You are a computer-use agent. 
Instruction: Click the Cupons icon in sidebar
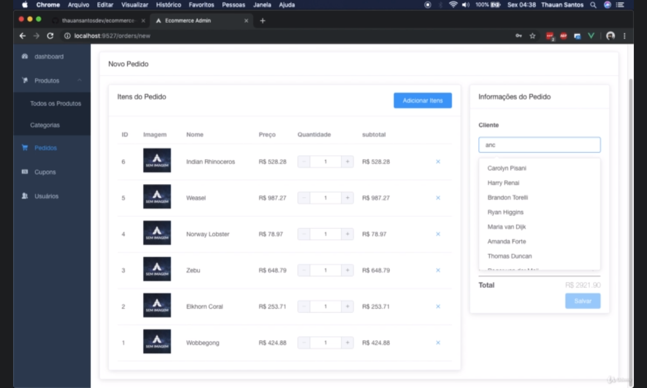[x=25, y=172]
